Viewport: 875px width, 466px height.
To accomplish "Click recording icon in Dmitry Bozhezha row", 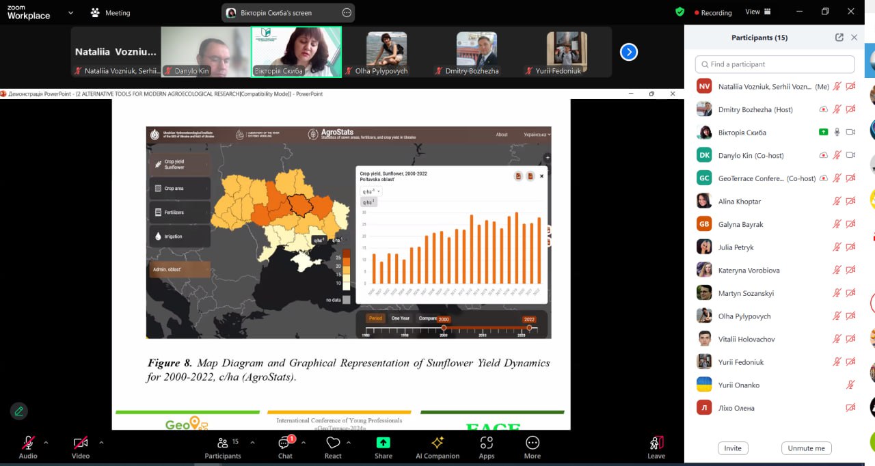I will [824, 109].
